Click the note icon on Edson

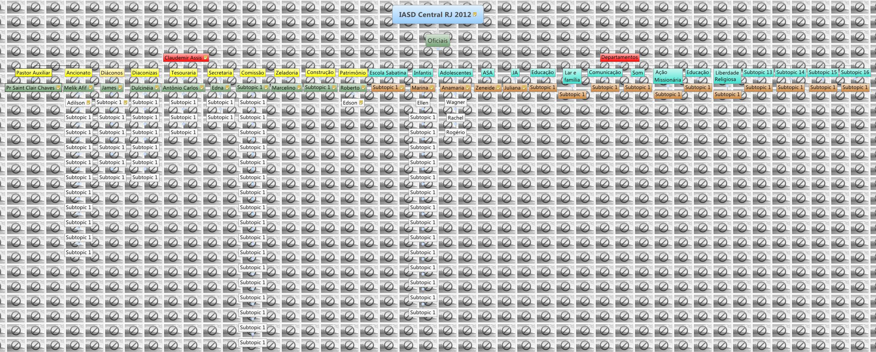click(361, 102)
